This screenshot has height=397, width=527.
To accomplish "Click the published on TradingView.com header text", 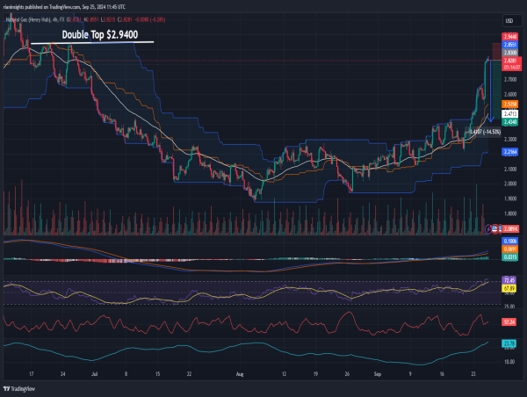I will coord(64,7).
